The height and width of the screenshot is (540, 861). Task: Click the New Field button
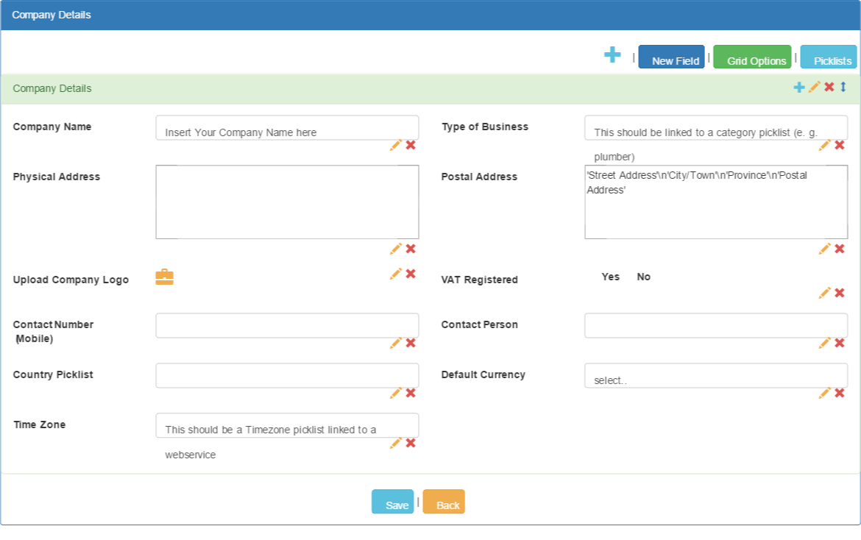tap(672, 57)
